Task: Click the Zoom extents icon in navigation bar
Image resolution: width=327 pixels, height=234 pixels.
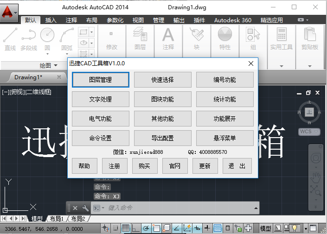Action: click(x=315, y=190)
